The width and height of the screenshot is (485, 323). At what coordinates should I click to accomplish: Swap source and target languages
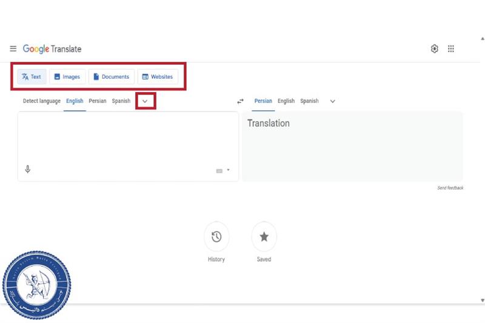click(x=240, y=101)
